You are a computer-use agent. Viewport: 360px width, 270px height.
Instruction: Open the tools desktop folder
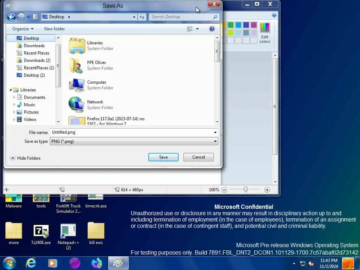point(41,201)
